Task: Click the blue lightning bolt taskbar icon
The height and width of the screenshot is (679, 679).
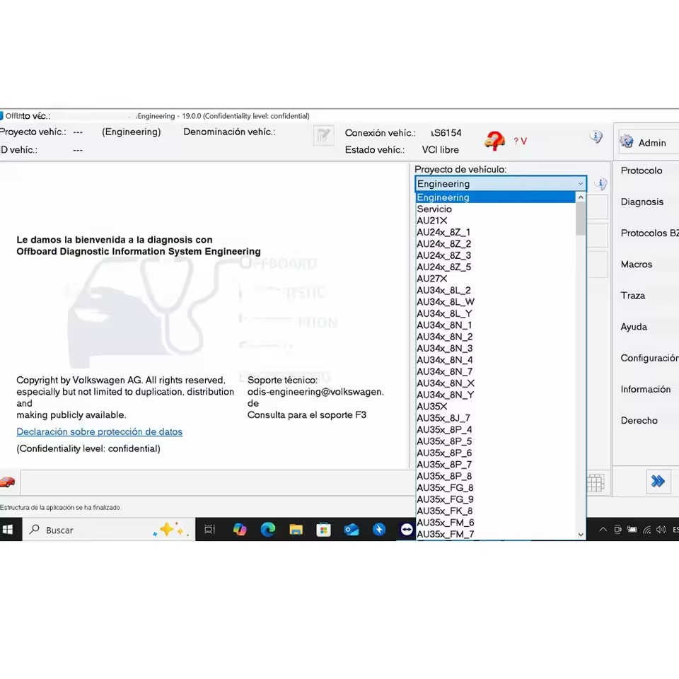Action: (x=379, y=530)
